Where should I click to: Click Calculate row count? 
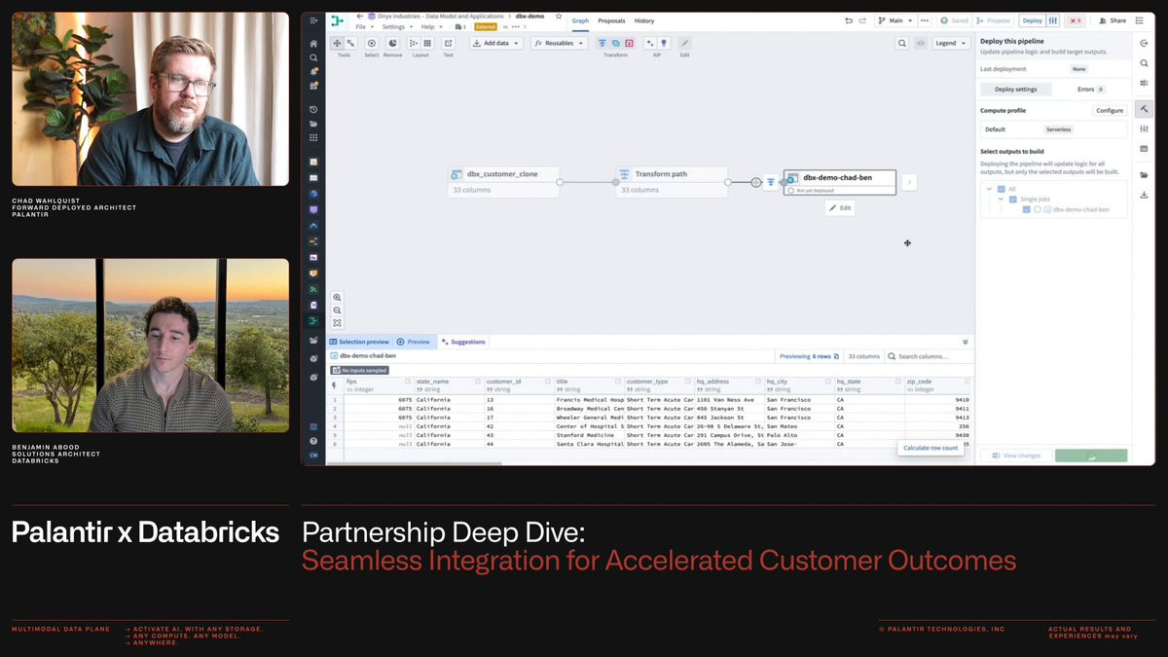coord(930,448)
